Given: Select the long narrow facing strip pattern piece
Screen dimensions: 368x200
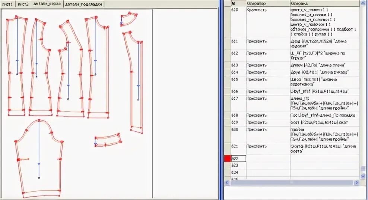Looking at the screenshot, I should pos(133,82).
